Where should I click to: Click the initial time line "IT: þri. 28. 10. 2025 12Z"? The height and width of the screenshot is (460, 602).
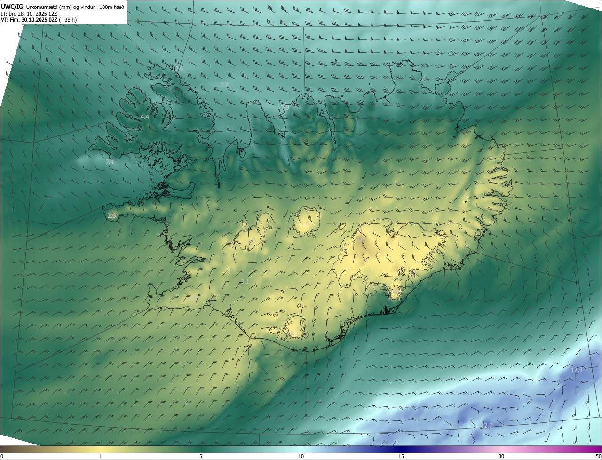pos(29,14)
